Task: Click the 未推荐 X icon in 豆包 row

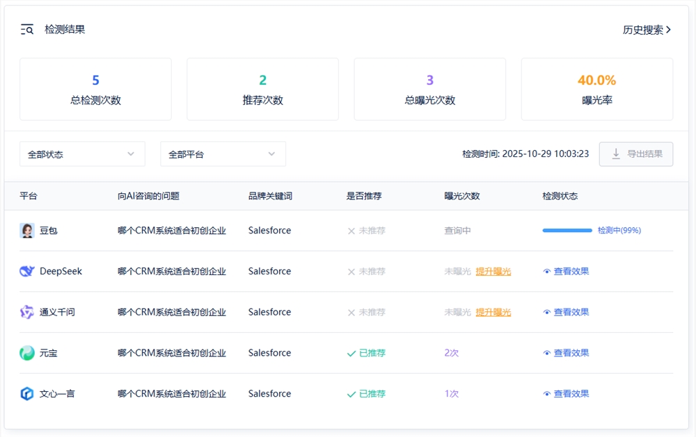Action: click(352, 230)
